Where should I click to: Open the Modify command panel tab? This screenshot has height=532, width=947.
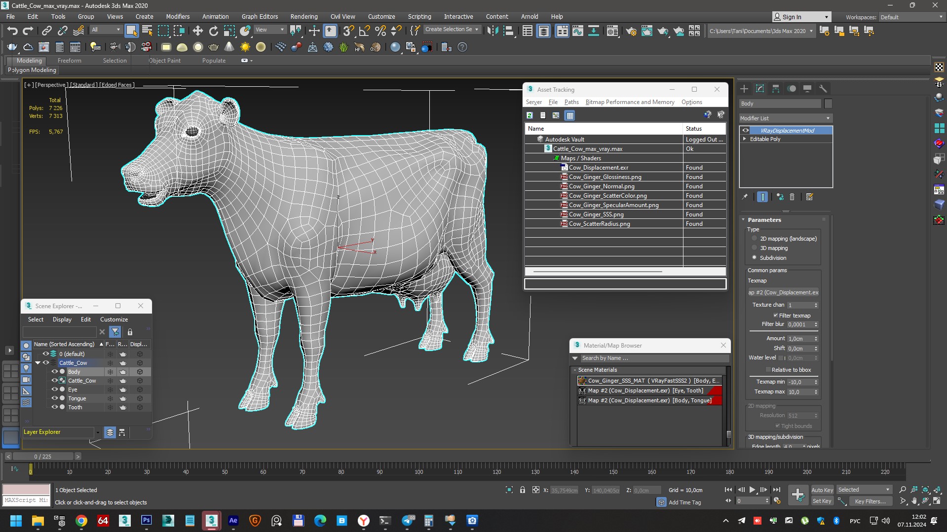click(x=760, y=89)
